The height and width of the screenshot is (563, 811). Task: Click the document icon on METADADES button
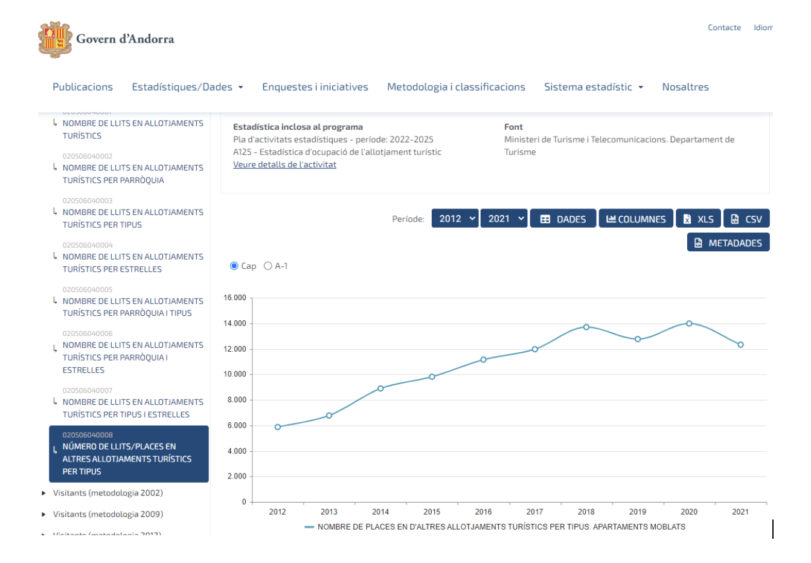pos(698,243)
